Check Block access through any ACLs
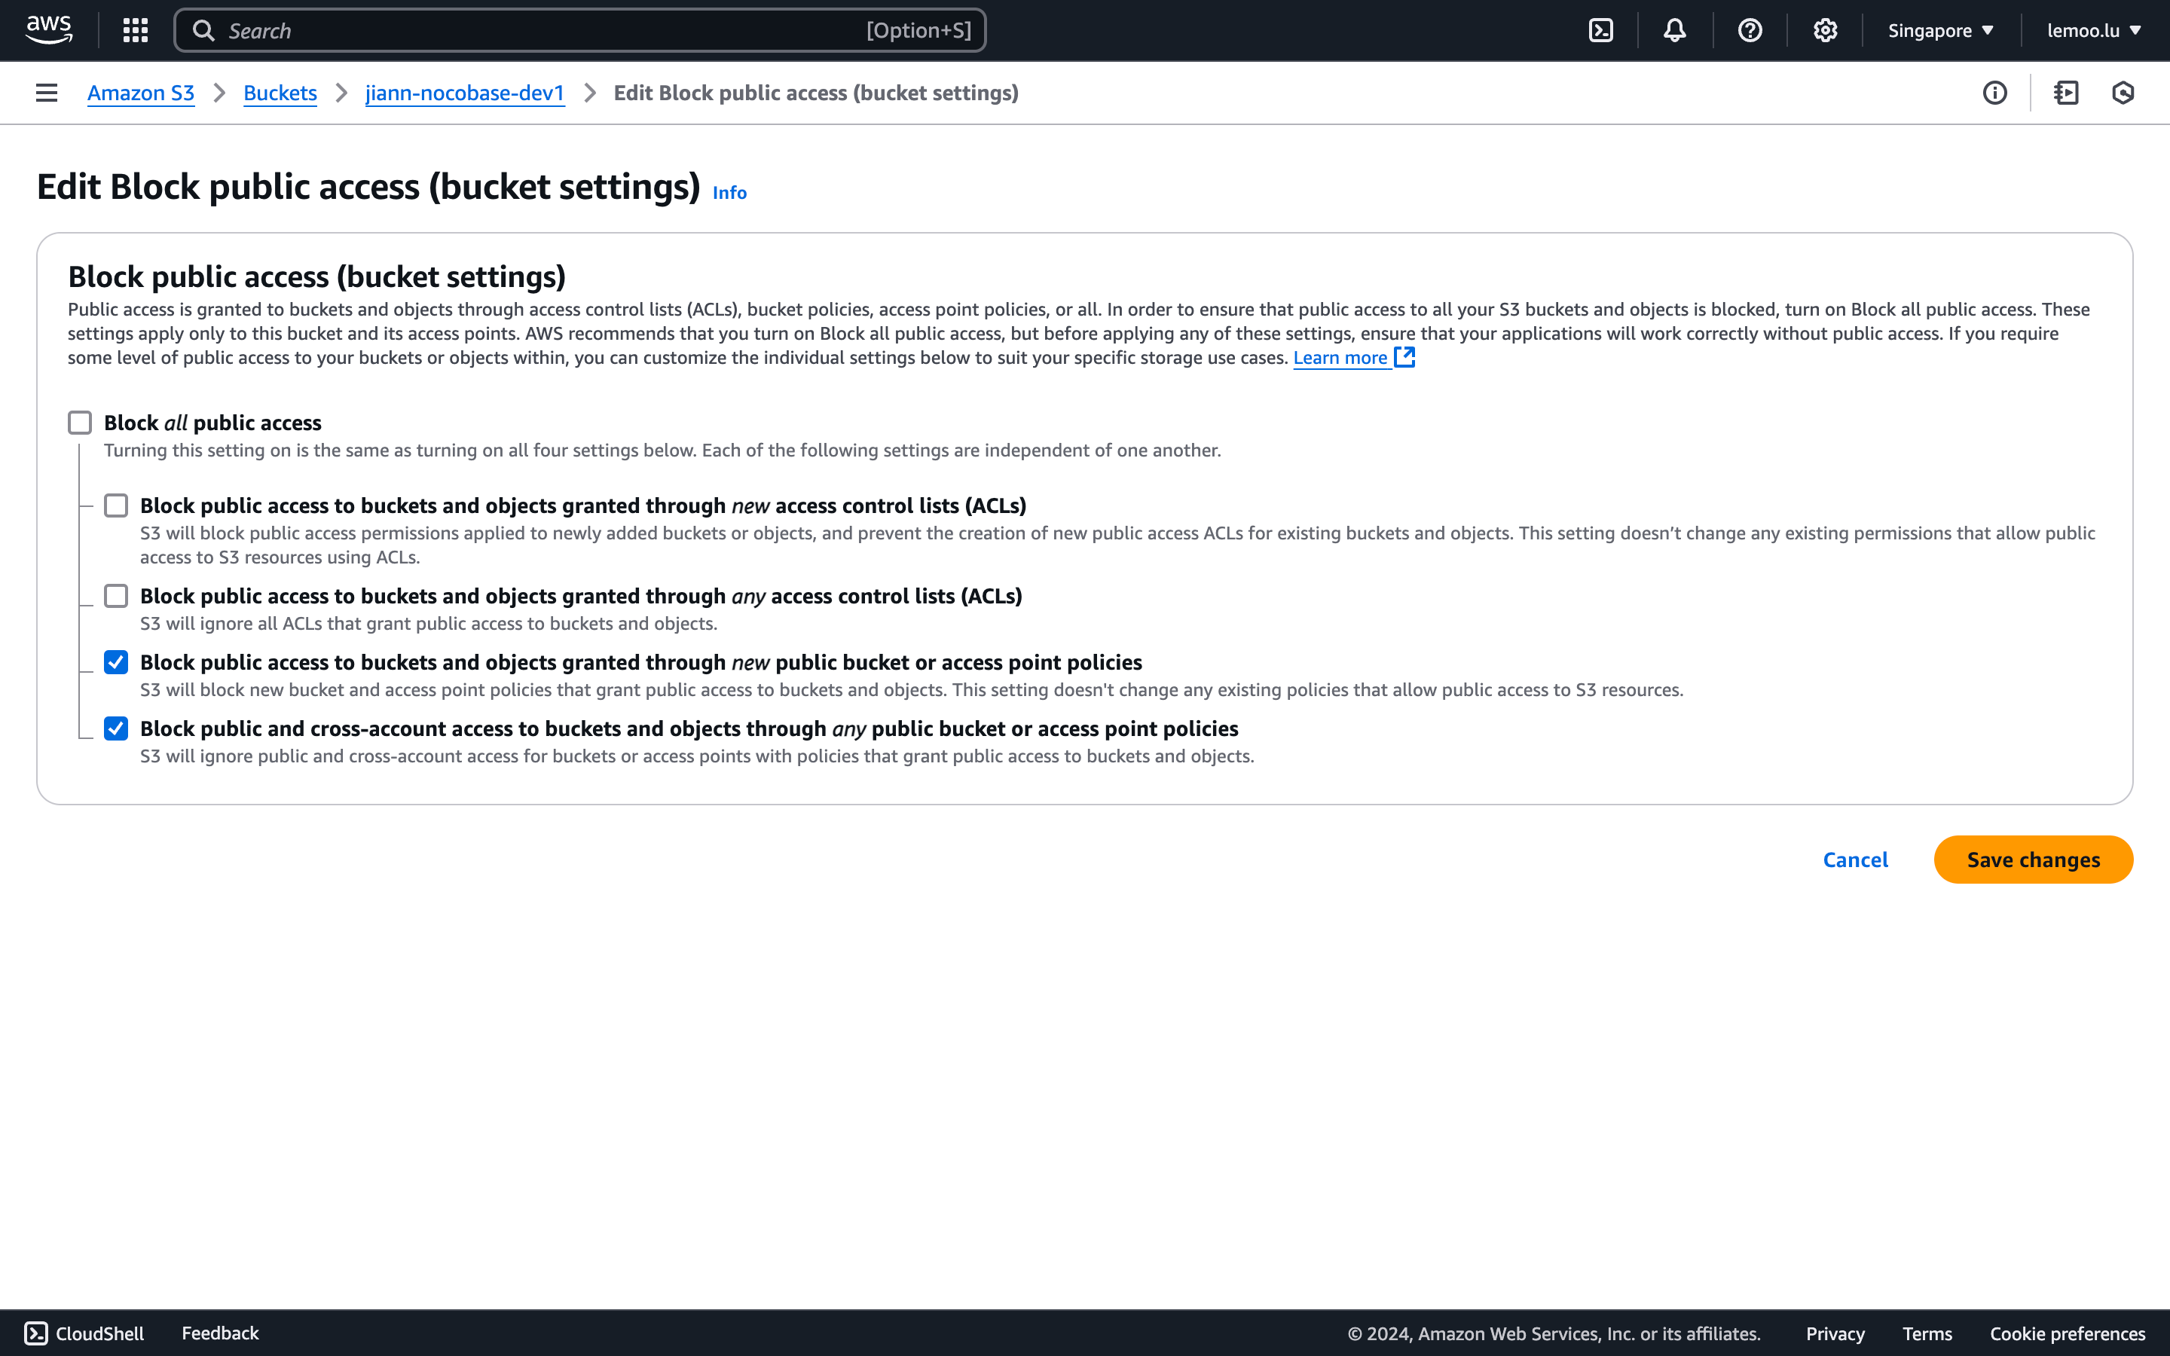 [116, 597]
